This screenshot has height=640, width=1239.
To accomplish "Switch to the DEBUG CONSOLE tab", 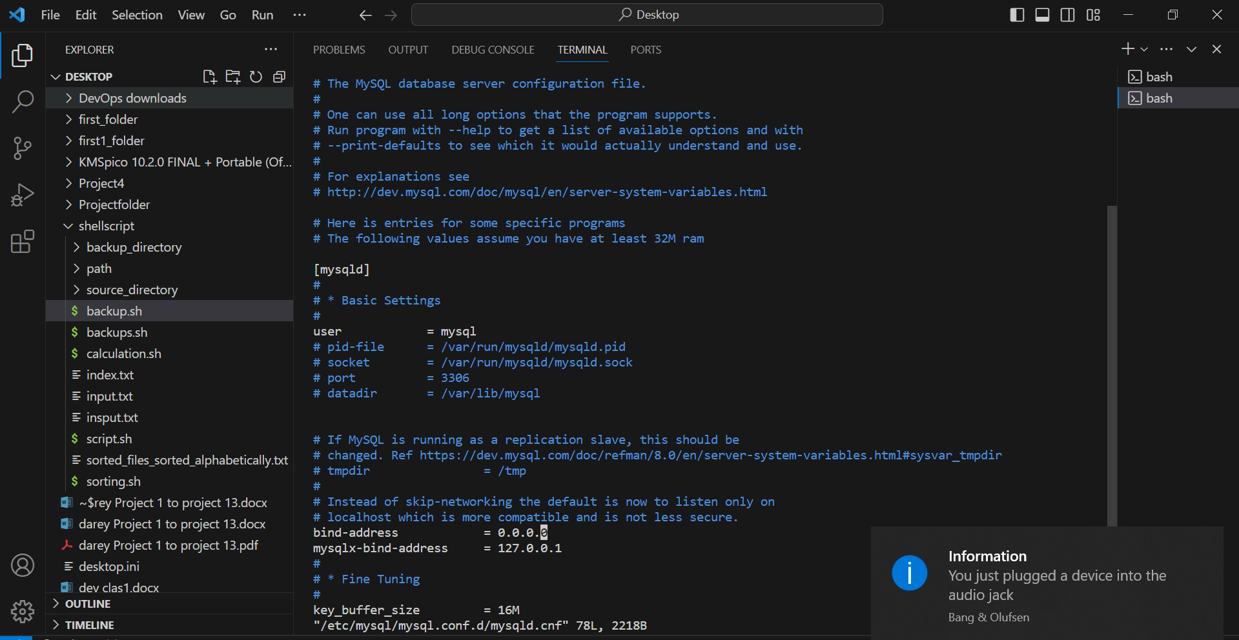I will coord(493,49).
